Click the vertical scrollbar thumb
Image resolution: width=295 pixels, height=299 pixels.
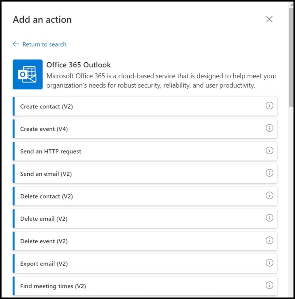coord(291,57)
